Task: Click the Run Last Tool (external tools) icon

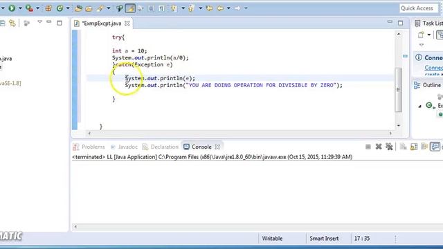Action: click(29, 8)
